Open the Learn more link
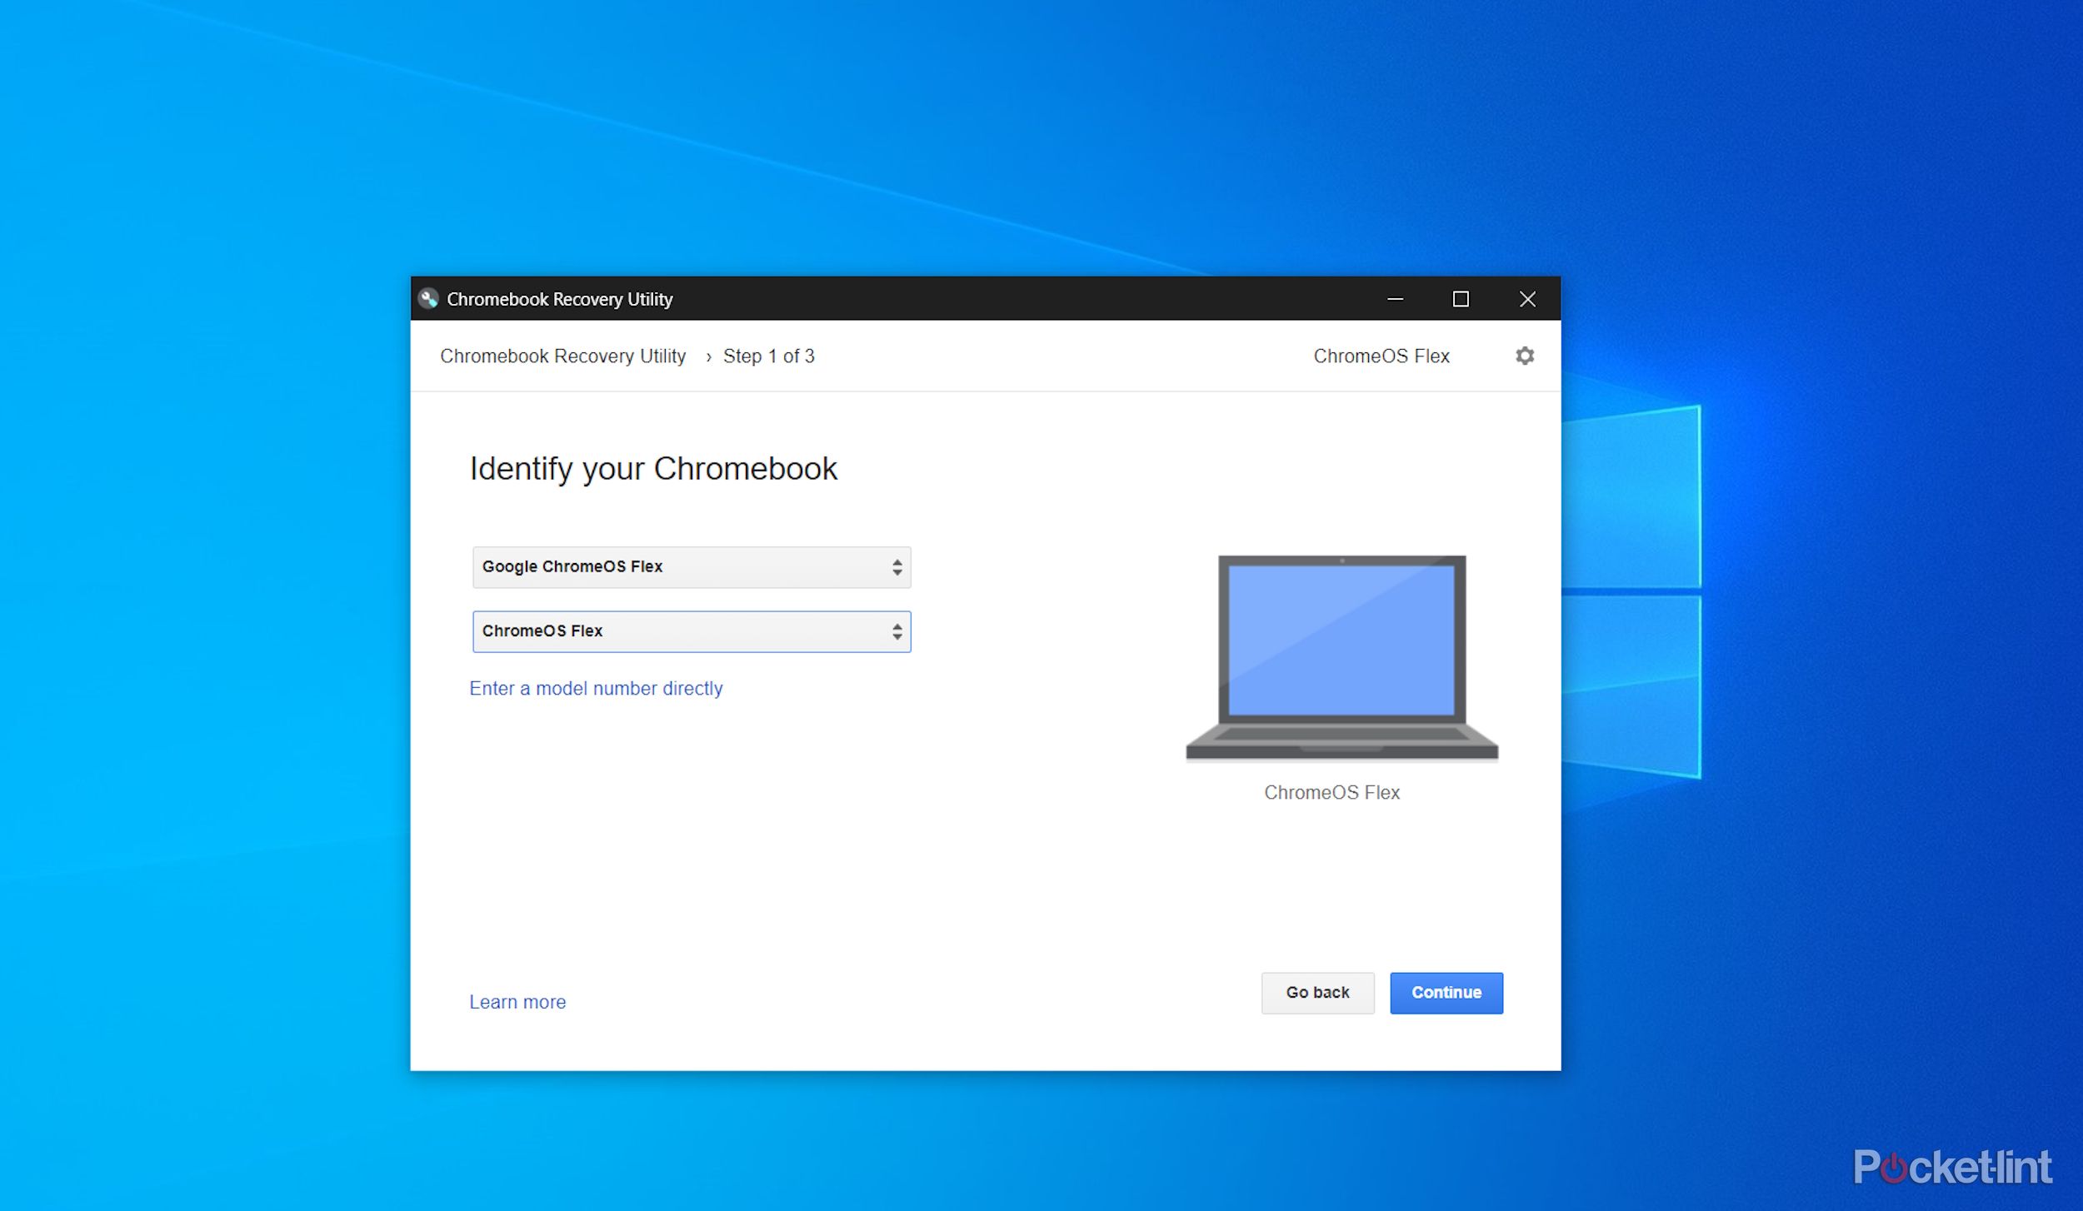This screenshot has width=2083, height=1211. [517, 1002]
